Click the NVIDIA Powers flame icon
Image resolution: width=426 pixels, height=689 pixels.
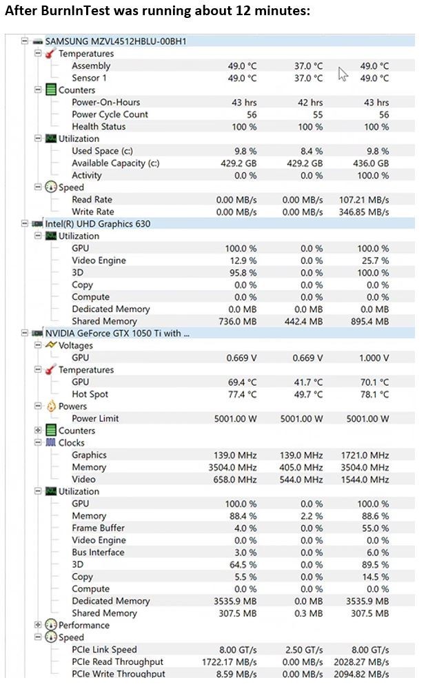pyautogui.click(x=51, y=406)
